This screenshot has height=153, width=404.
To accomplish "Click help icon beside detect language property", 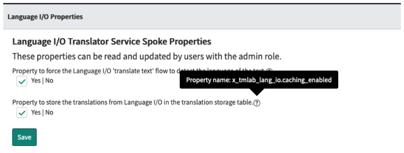I will click(269, 70).
